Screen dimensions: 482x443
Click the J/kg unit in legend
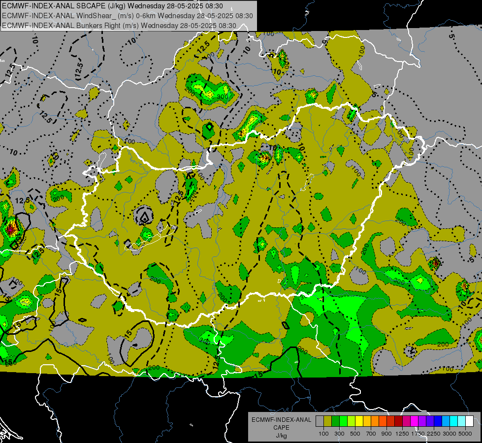281,436
